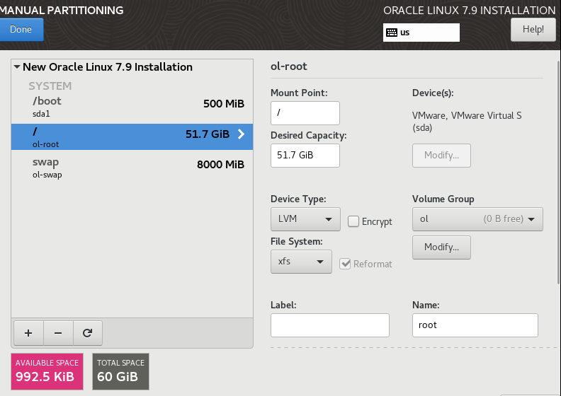This screenshot has width=561, height=396.
Task: Collapse the New Oracle Linux 7.9 Installation tree
Action: pyautogui.click(x=17, y=66)
